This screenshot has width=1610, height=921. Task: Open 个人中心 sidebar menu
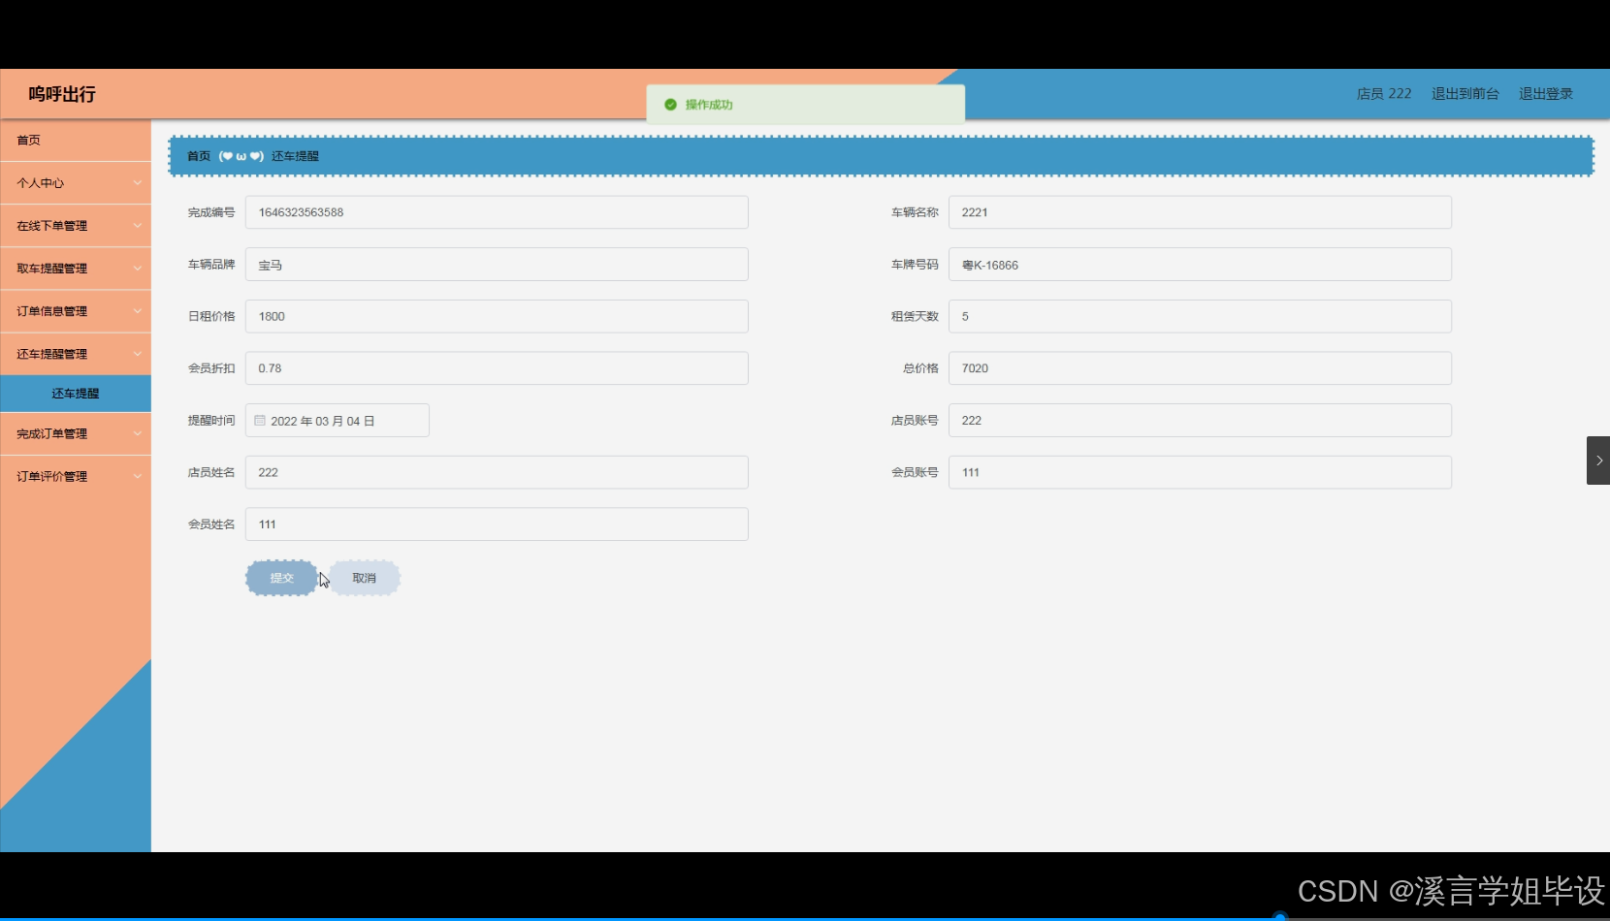tap(76, 183)
